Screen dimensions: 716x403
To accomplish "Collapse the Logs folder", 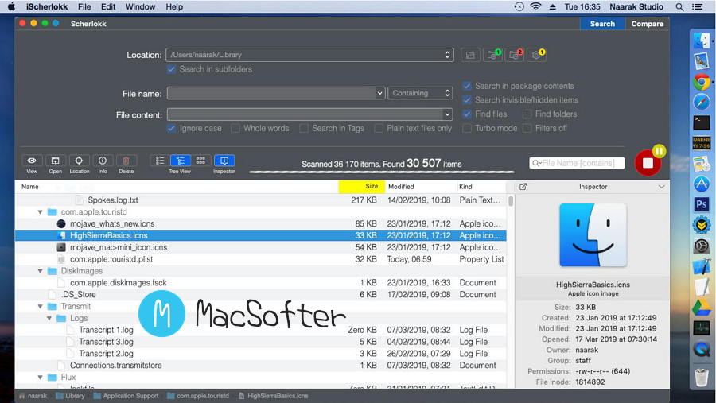I will click(49, 318).
